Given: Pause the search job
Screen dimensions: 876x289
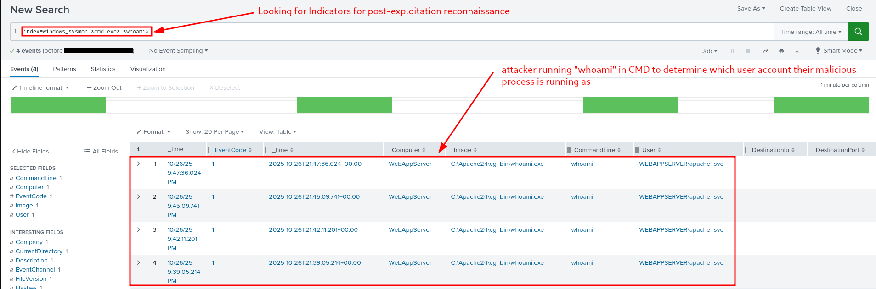Looking at the screenshot, I should (732, 51).
